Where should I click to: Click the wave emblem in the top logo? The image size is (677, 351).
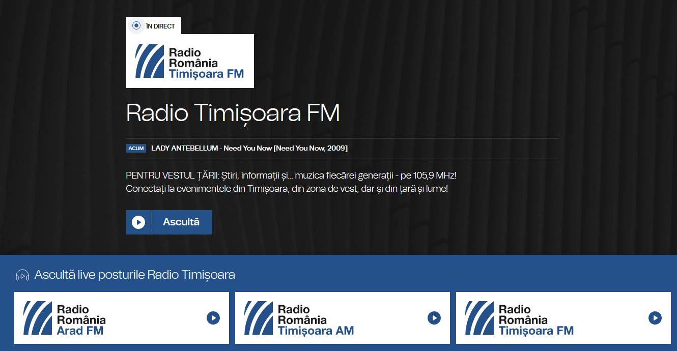click(150, 61)
